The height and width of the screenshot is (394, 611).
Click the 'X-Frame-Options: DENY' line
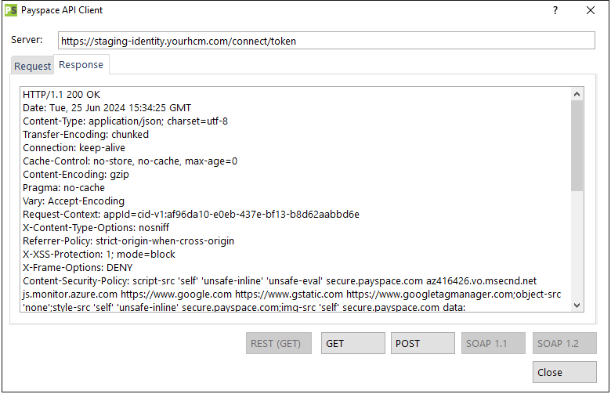(78, 268)
